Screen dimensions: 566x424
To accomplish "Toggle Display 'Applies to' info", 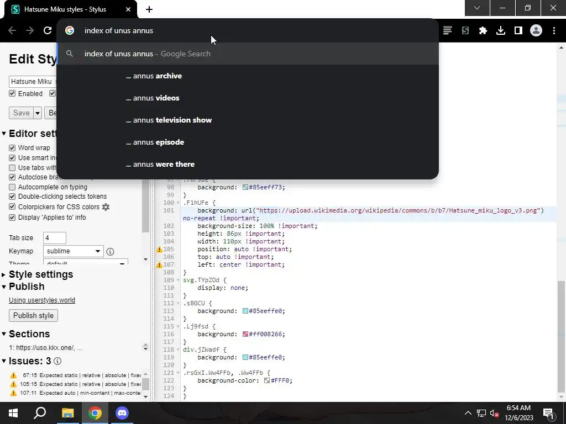I will click(12, 218).
